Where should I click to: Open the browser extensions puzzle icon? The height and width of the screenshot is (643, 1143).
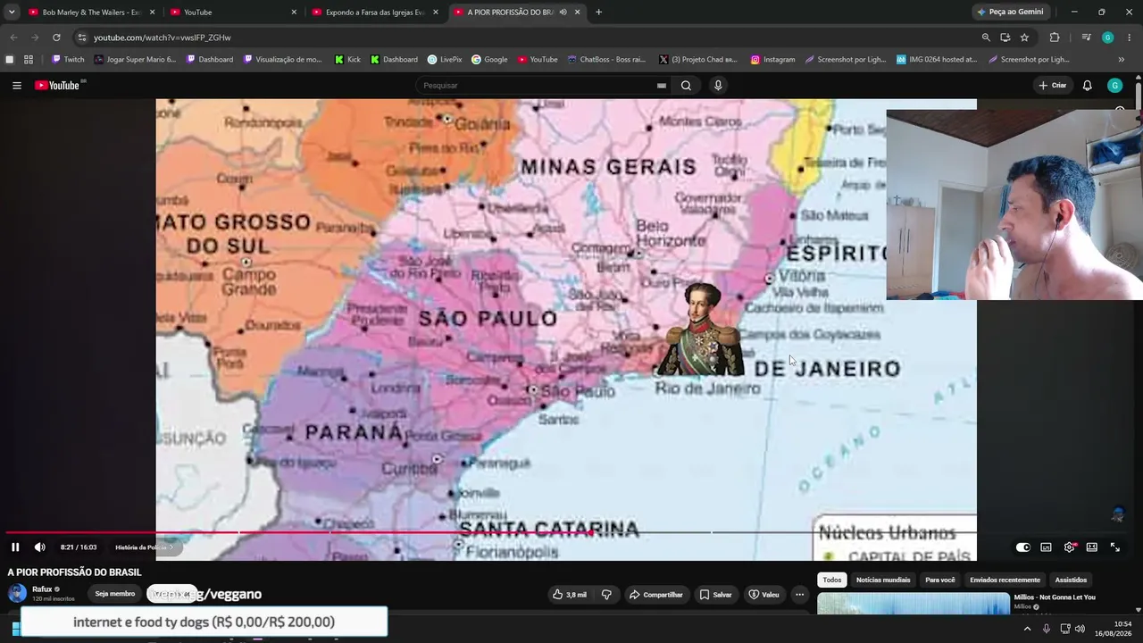click(x=1055, y=38)
